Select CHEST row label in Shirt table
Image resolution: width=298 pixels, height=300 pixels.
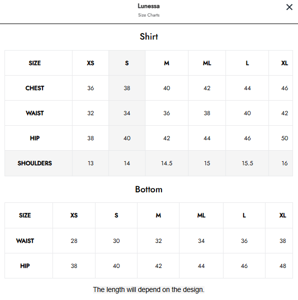[x=35, y=88]
